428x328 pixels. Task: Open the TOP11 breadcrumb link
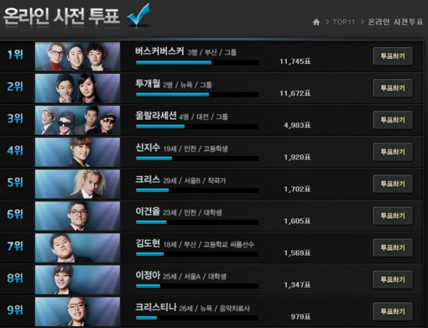343,22
